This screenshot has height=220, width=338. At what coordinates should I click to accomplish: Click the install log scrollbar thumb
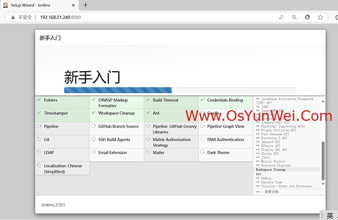click(323, 160)
